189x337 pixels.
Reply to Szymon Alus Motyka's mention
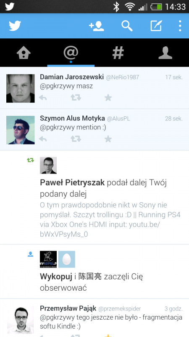pyautogui.click(x=43, y=139)
